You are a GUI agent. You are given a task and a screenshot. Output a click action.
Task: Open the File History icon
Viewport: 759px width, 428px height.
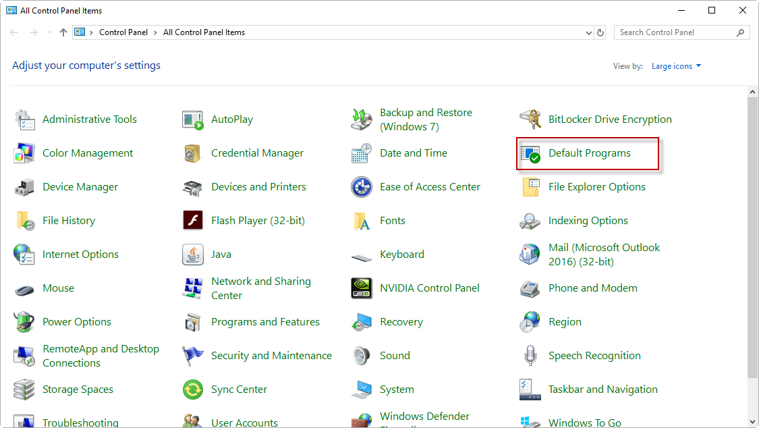25,221
